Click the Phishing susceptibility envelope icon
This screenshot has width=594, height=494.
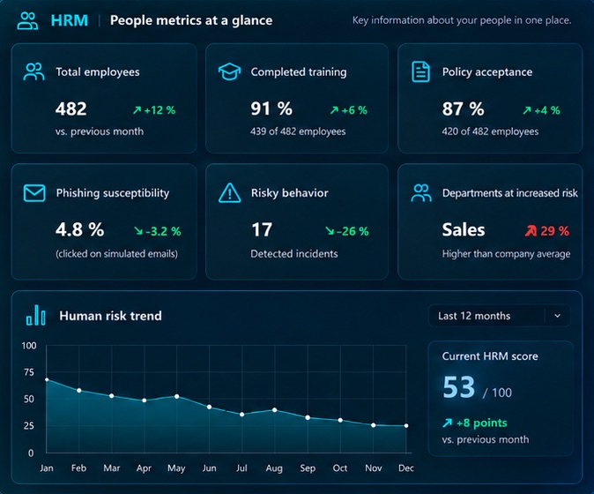pyautogui.click(x=34, y=193)
